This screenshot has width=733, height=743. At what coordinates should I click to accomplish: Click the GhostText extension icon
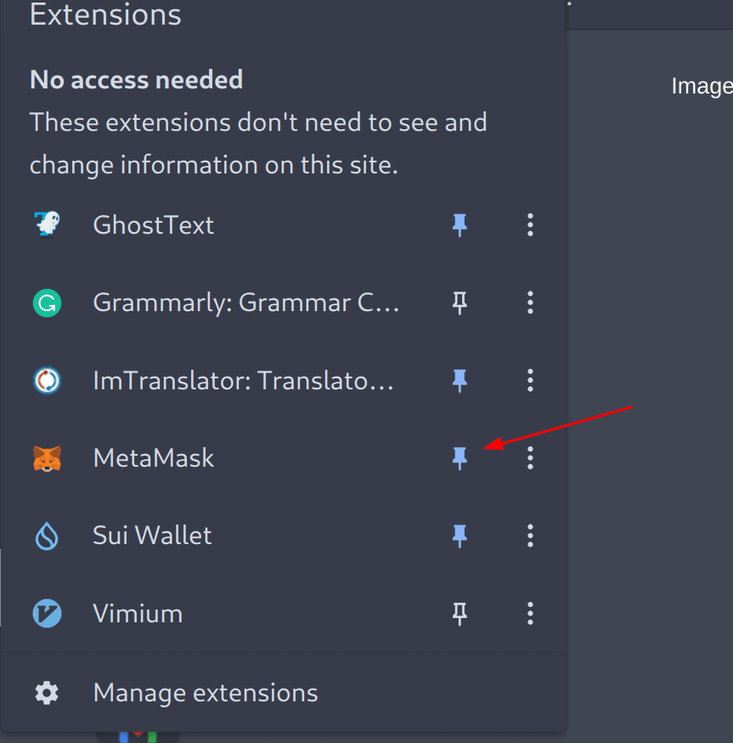(47, 225)
